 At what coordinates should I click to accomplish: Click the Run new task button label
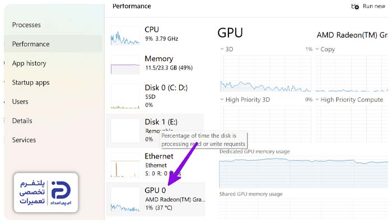(x=374, y=6)
